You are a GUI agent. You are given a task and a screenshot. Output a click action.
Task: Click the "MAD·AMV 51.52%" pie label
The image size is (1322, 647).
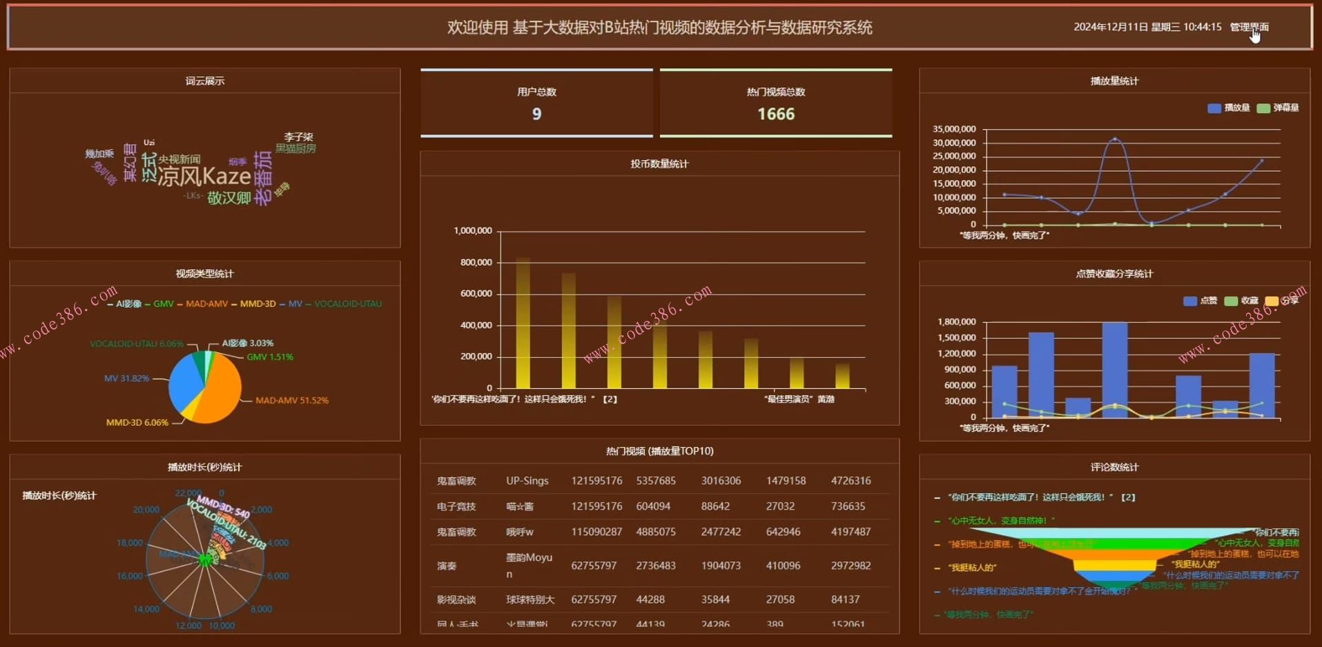[x=292, y=400]
